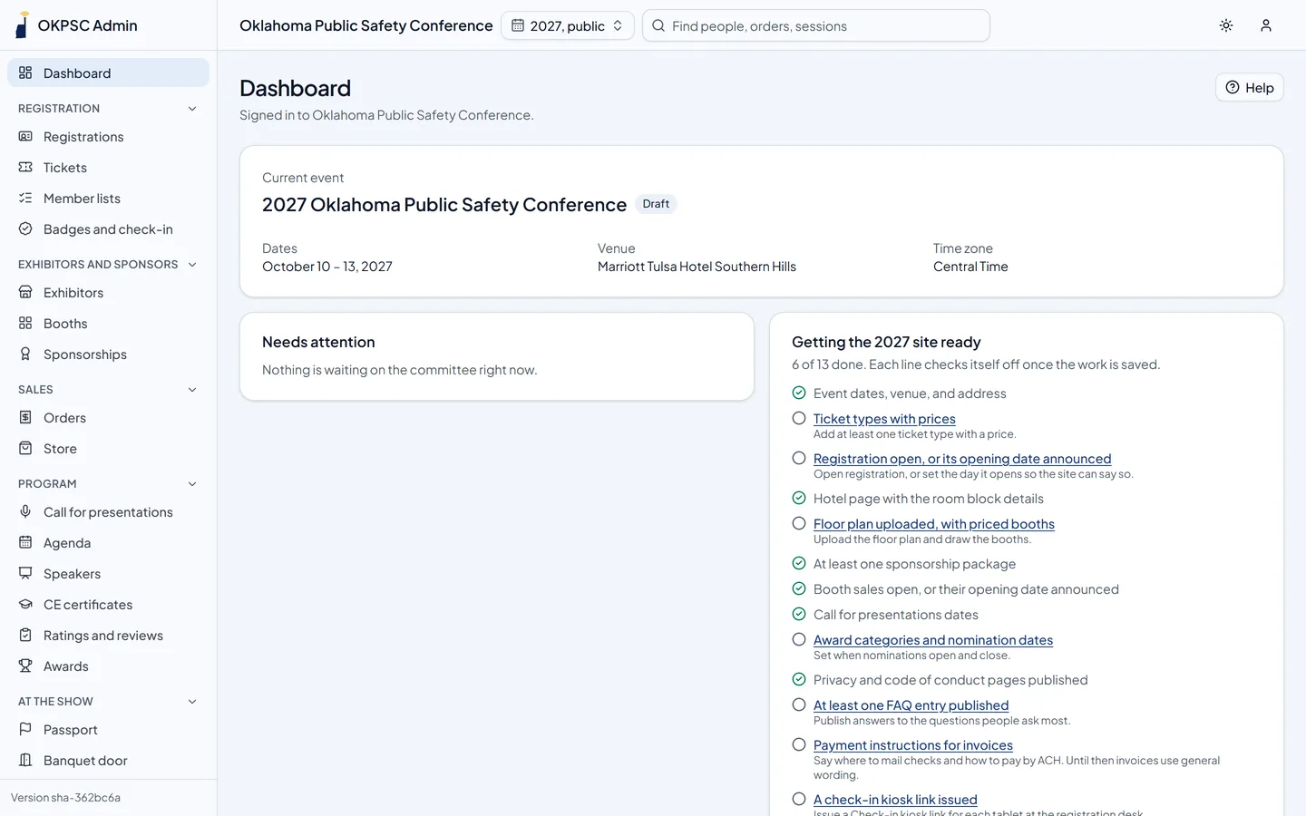This screenshot has height=816, width=1306.
Task: Click the Banquet door icon
Action: coord(25,760)
